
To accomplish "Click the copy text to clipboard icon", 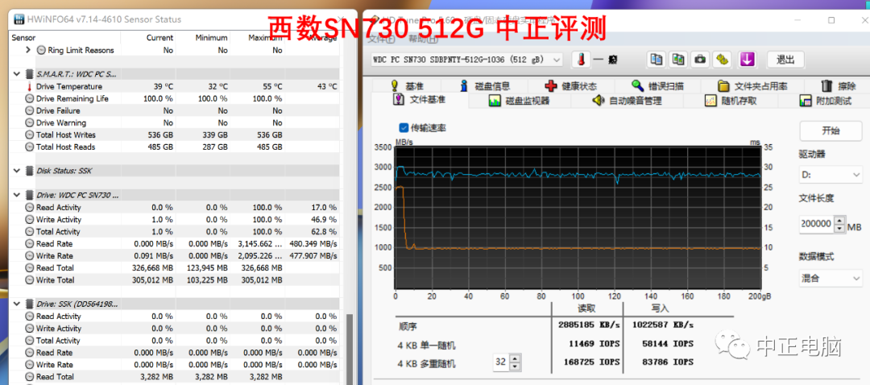I will click(x=657, y=60).
